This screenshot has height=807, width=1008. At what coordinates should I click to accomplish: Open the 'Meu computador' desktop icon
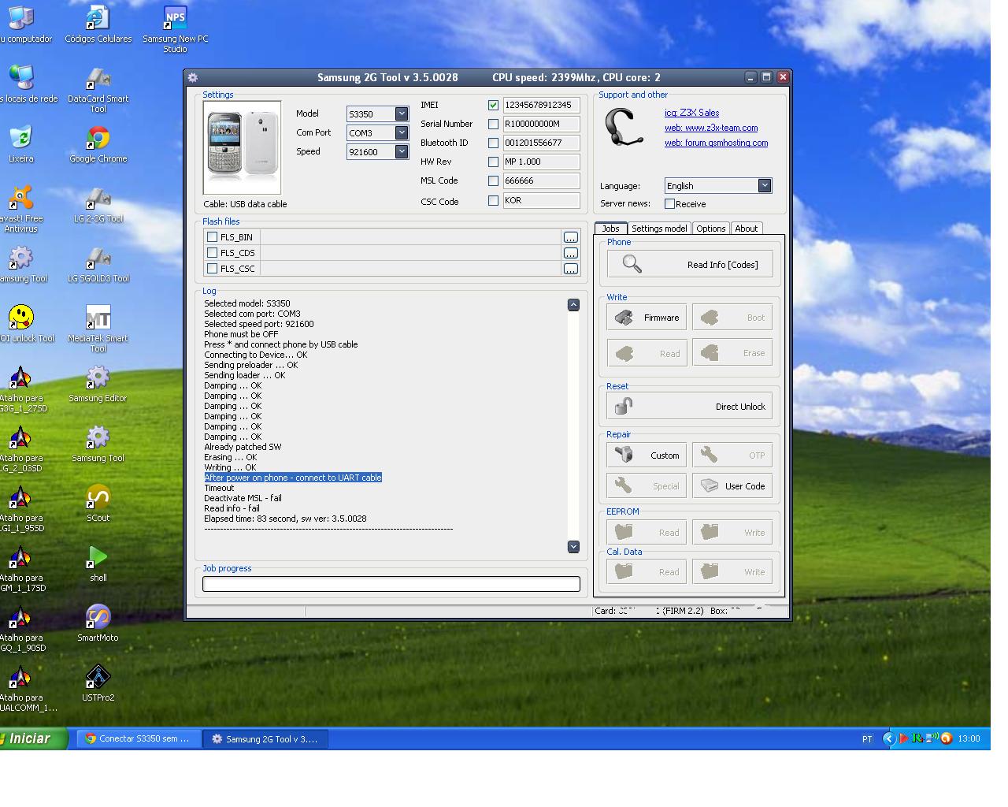click(22, 24)
